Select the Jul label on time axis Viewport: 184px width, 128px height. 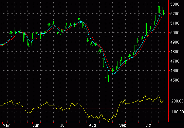pos(63,125)
